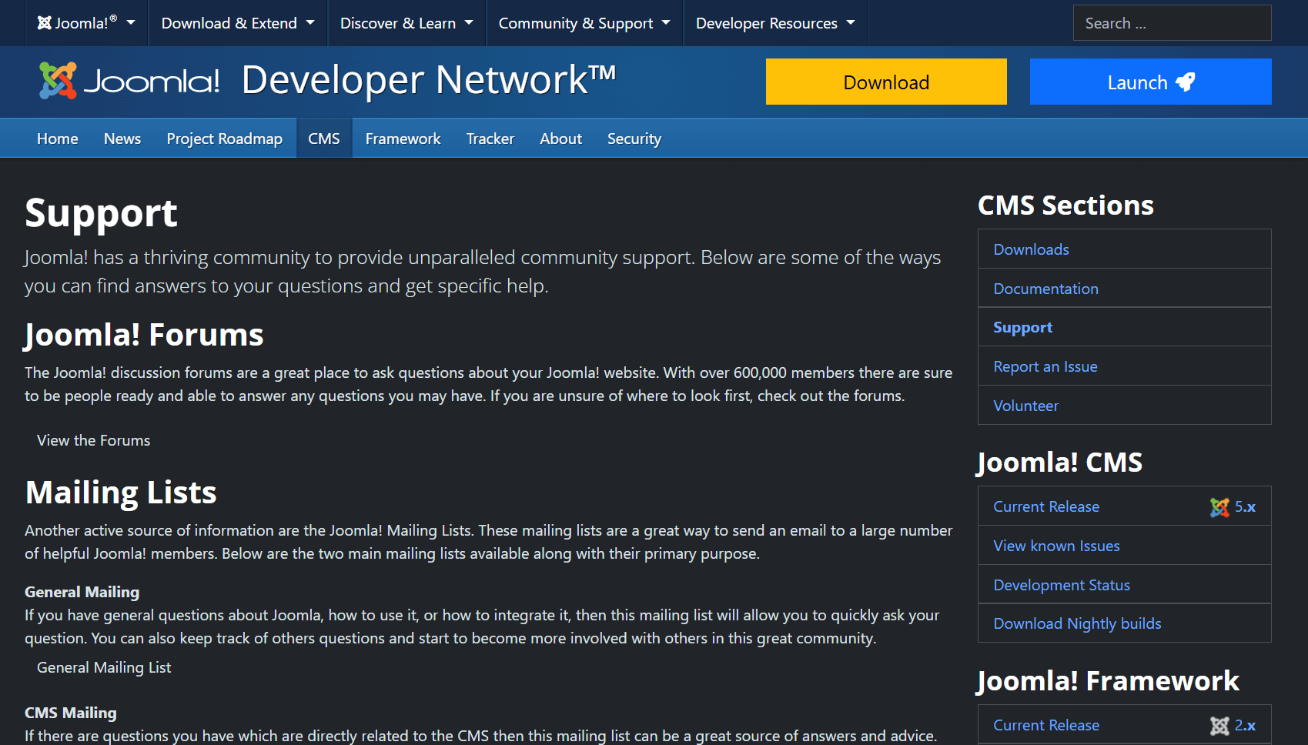Open the Download & Extend dropdown

tap(238, 23)
